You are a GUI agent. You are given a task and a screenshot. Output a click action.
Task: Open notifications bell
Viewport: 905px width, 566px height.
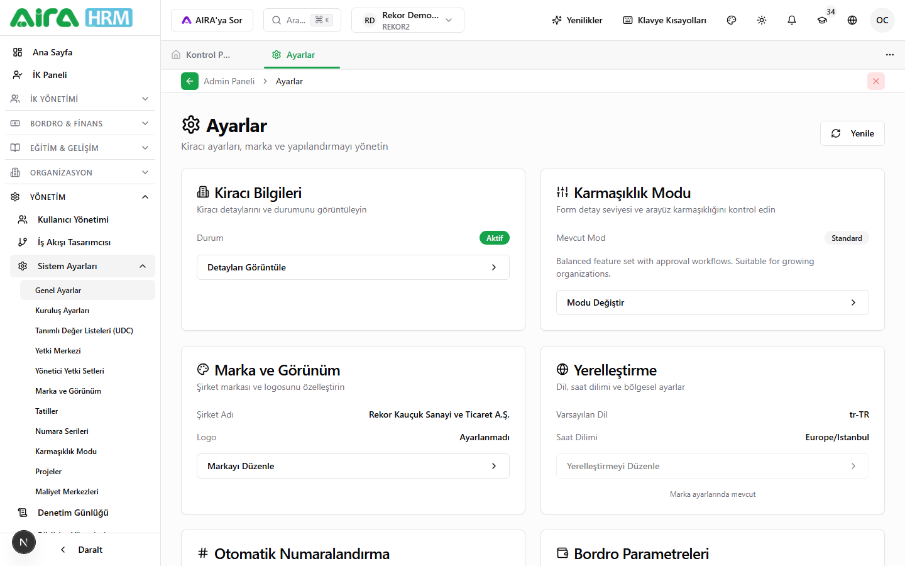pos(792,20)
